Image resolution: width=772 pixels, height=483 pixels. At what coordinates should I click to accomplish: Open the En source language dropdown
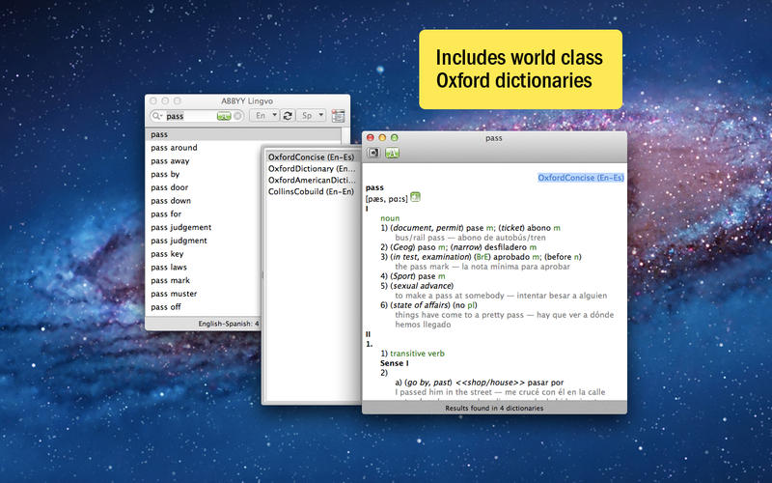263,116
